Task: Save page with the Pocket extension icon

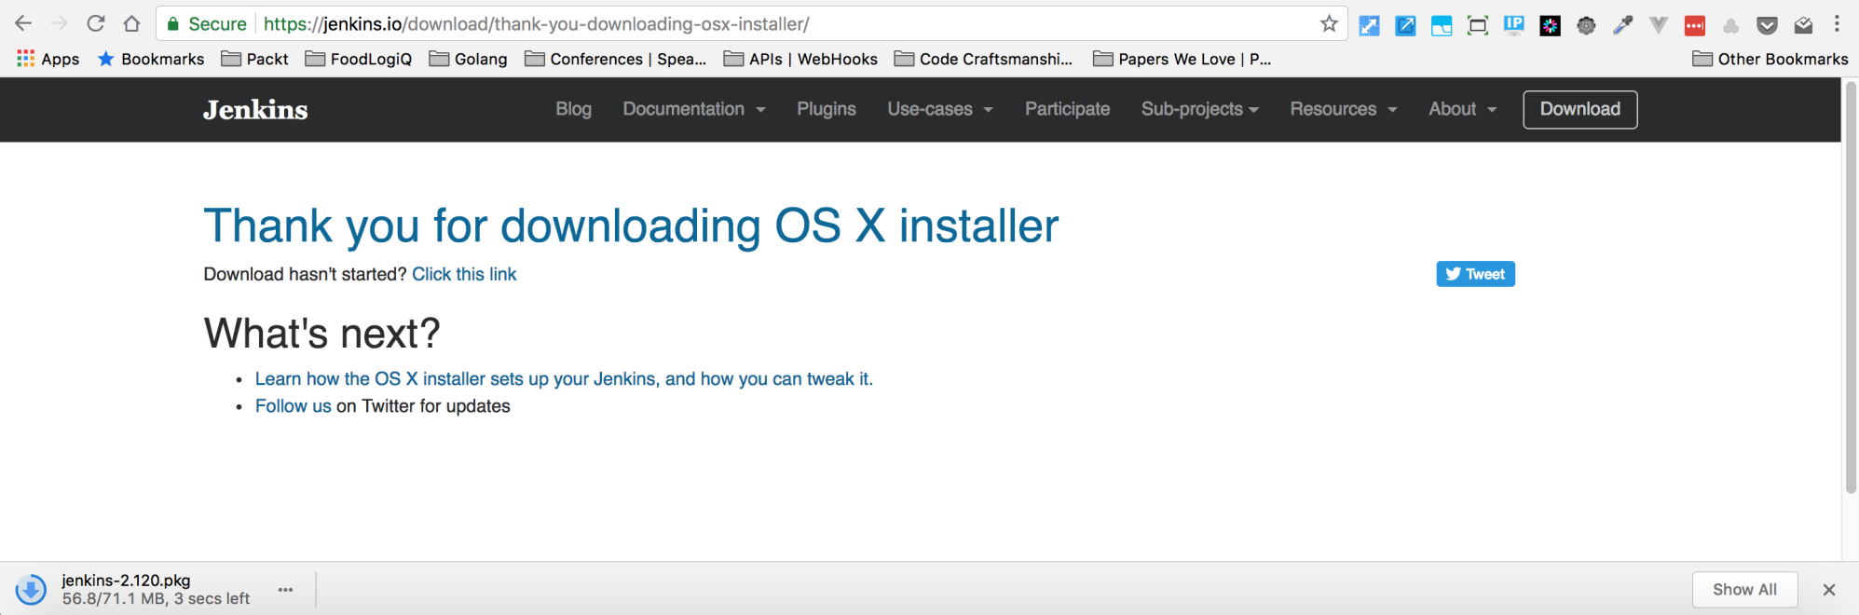Action: 1767,26
